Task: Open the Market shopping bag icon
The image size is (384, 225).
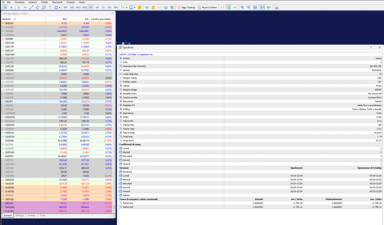Action: click(153, 7)
